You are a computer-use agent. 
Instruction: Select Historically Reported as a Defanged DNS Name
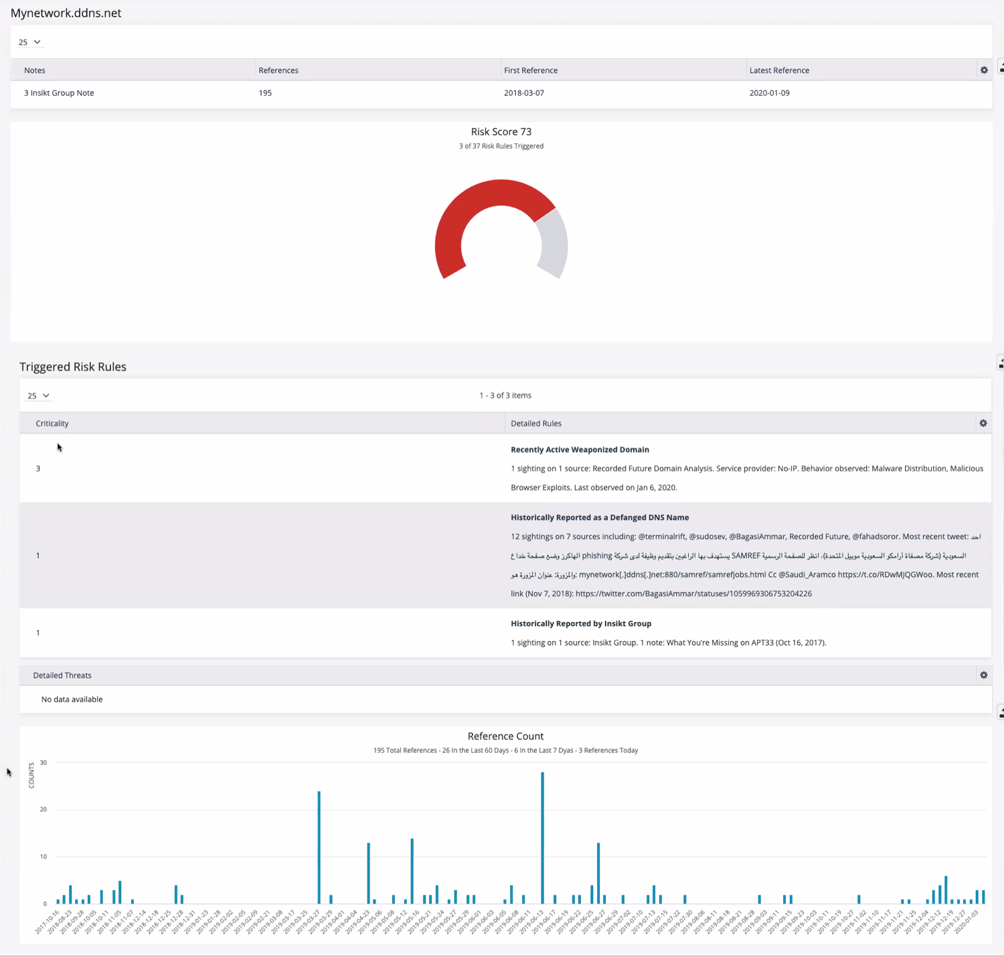tap(599, 518)
